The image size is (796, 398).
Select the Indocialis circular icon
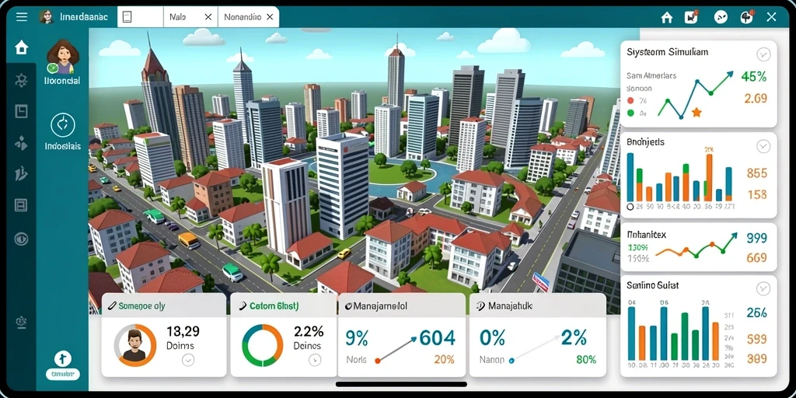click(x=63, y=125)
